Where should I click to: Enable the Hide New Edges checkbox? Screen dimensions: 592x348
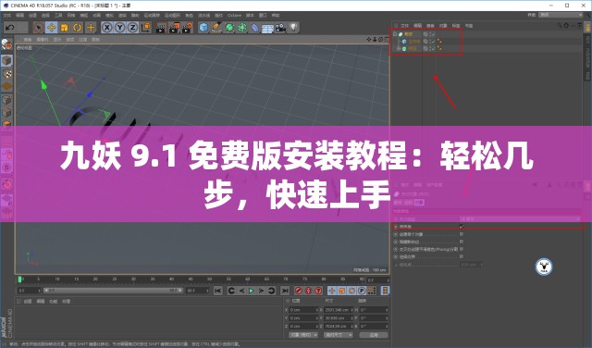click(x=462, y=242)
